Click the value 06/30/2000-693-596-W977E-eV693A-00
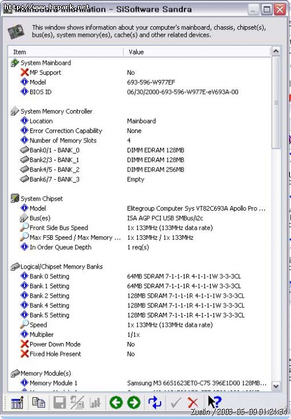The height and width of the screenshot is (419, 291). [183, 92]
